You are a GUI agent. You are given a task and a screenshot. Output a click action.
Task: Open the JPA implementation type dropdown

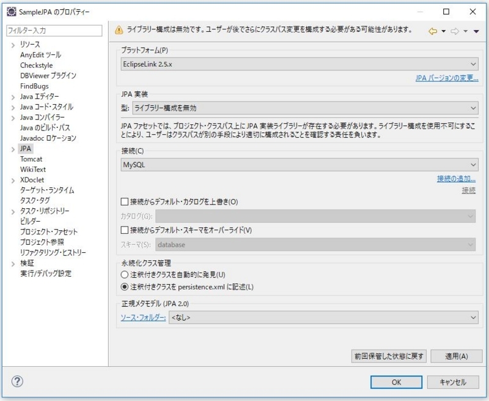tap(304, 108)
